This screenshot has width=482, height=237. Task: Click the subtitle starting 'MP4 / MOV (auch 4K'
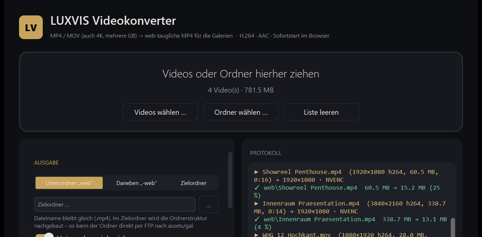tap(190, 36)
